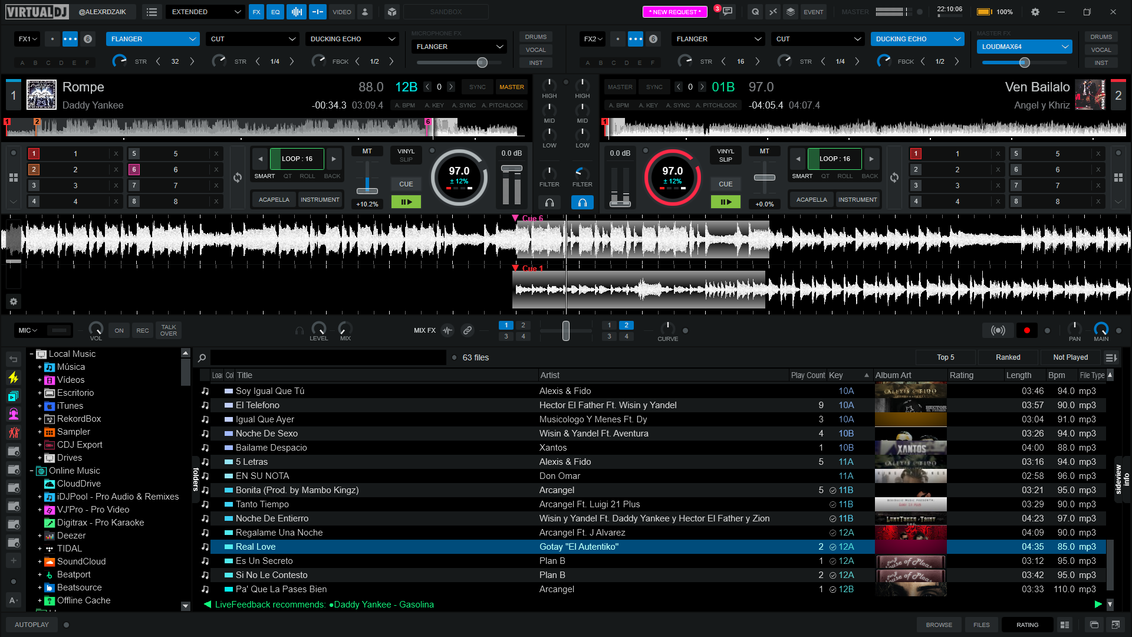Sort by the Bpm column header
The width and height of the screenshot is (1132, 637).
click(1056, 375)
